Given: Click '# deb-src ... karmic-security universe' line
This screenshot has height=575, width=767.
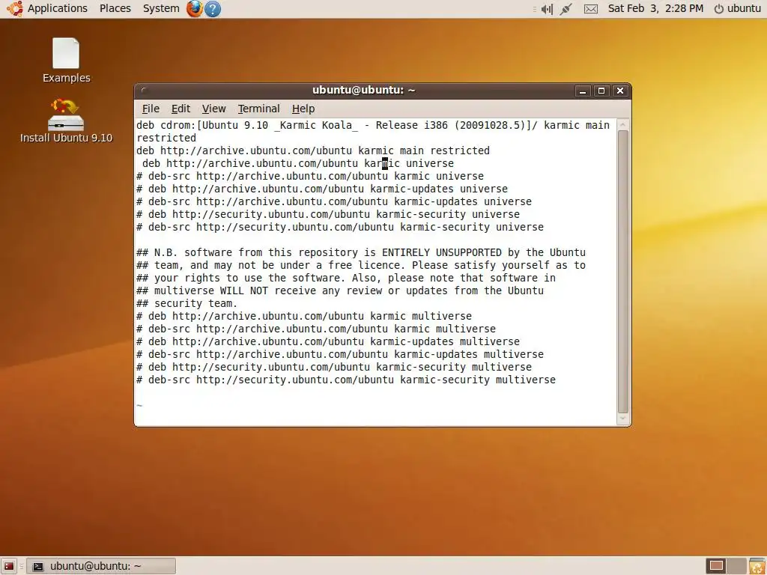Looking at the screenshot, I should tap(340, 227).
